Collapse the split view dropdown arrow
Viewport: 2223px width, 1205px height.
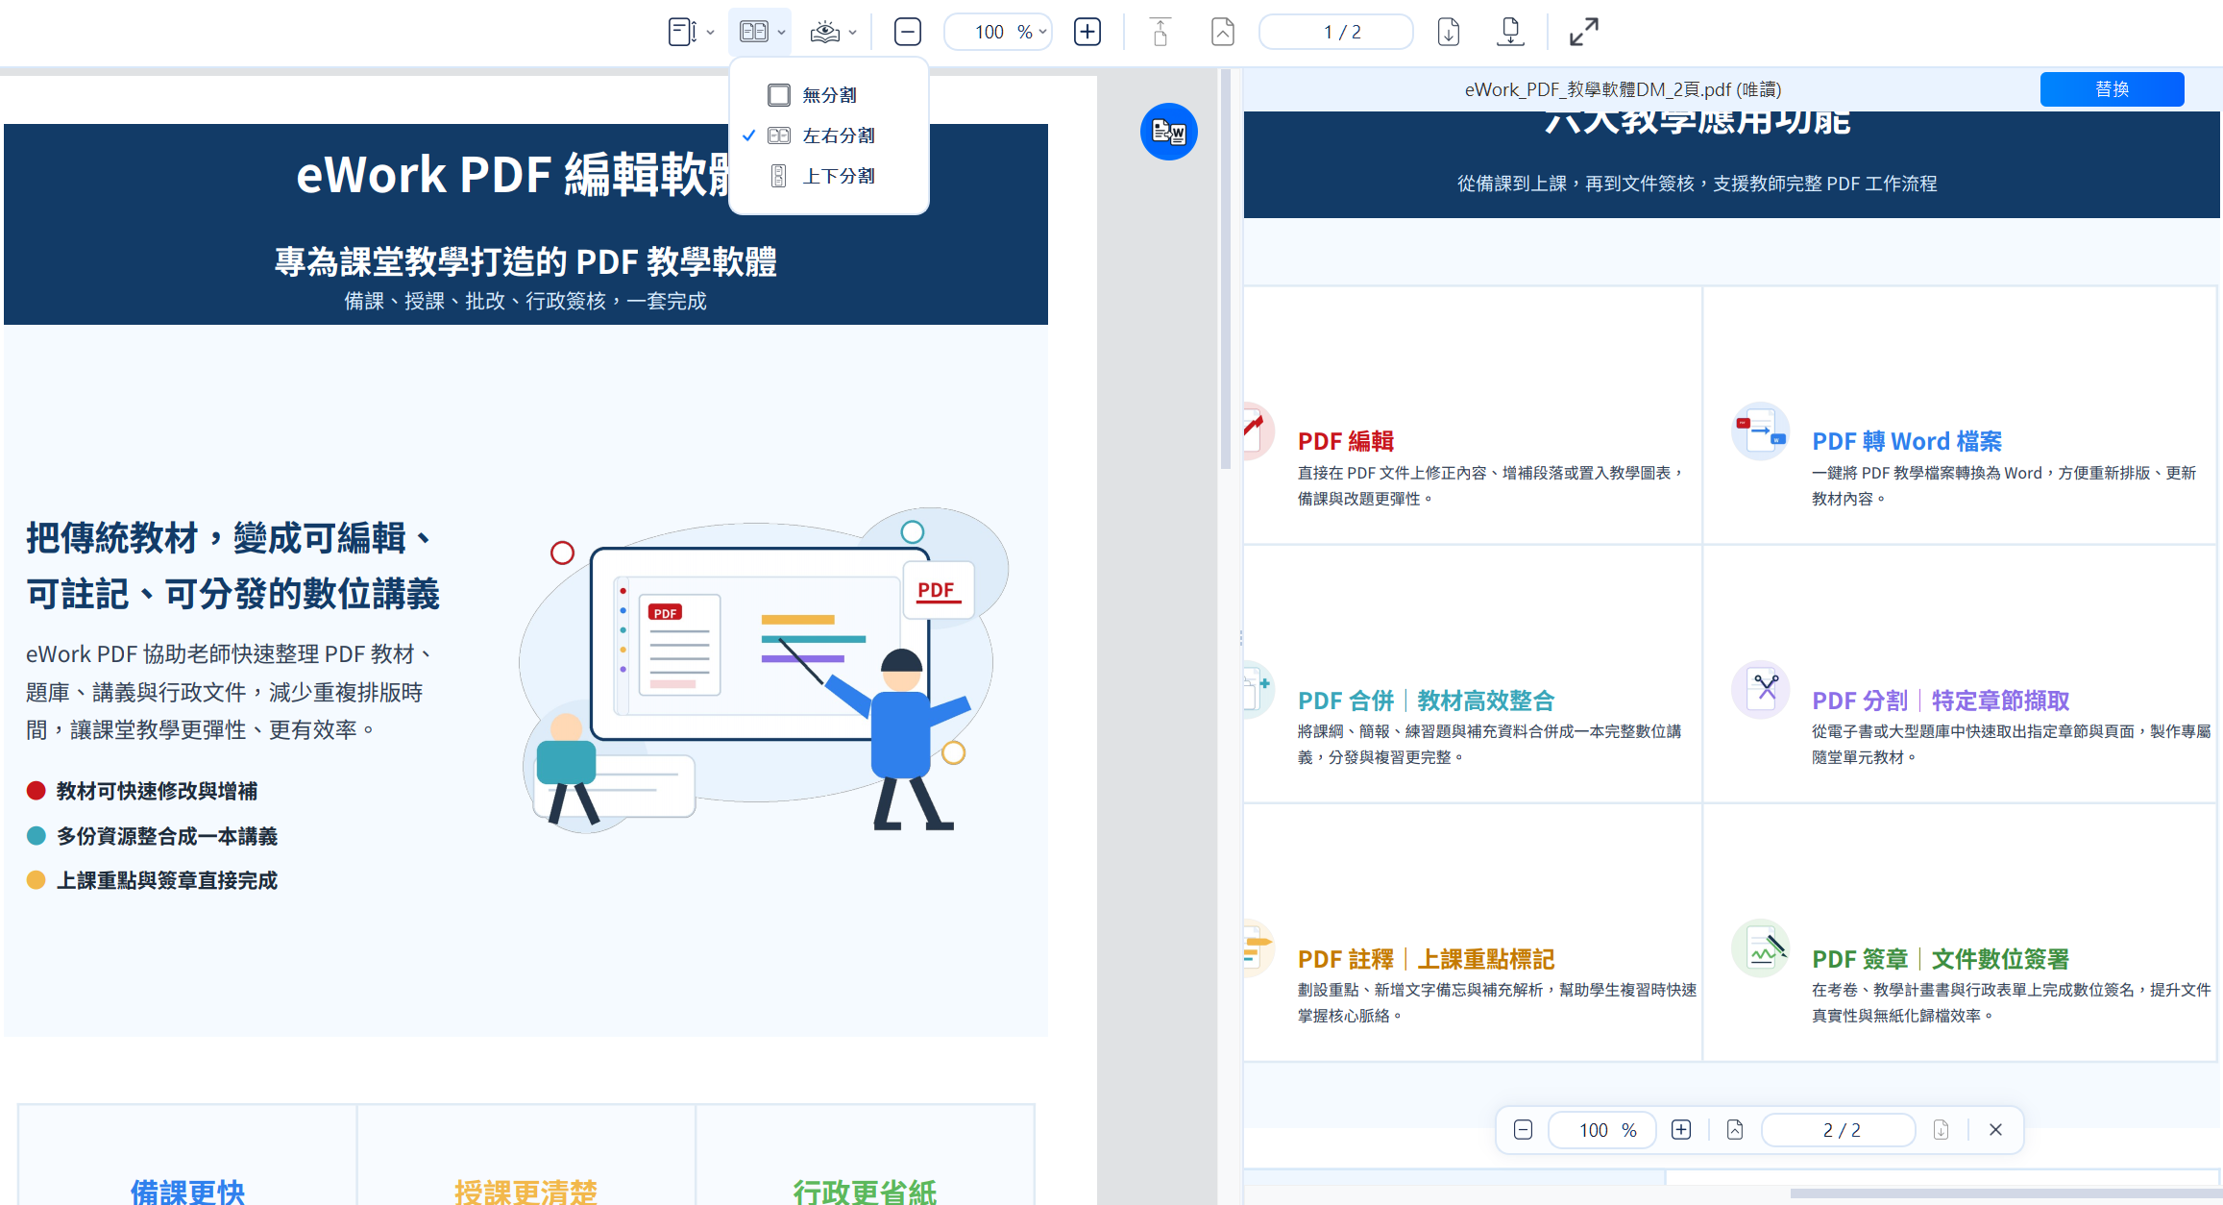781,33
